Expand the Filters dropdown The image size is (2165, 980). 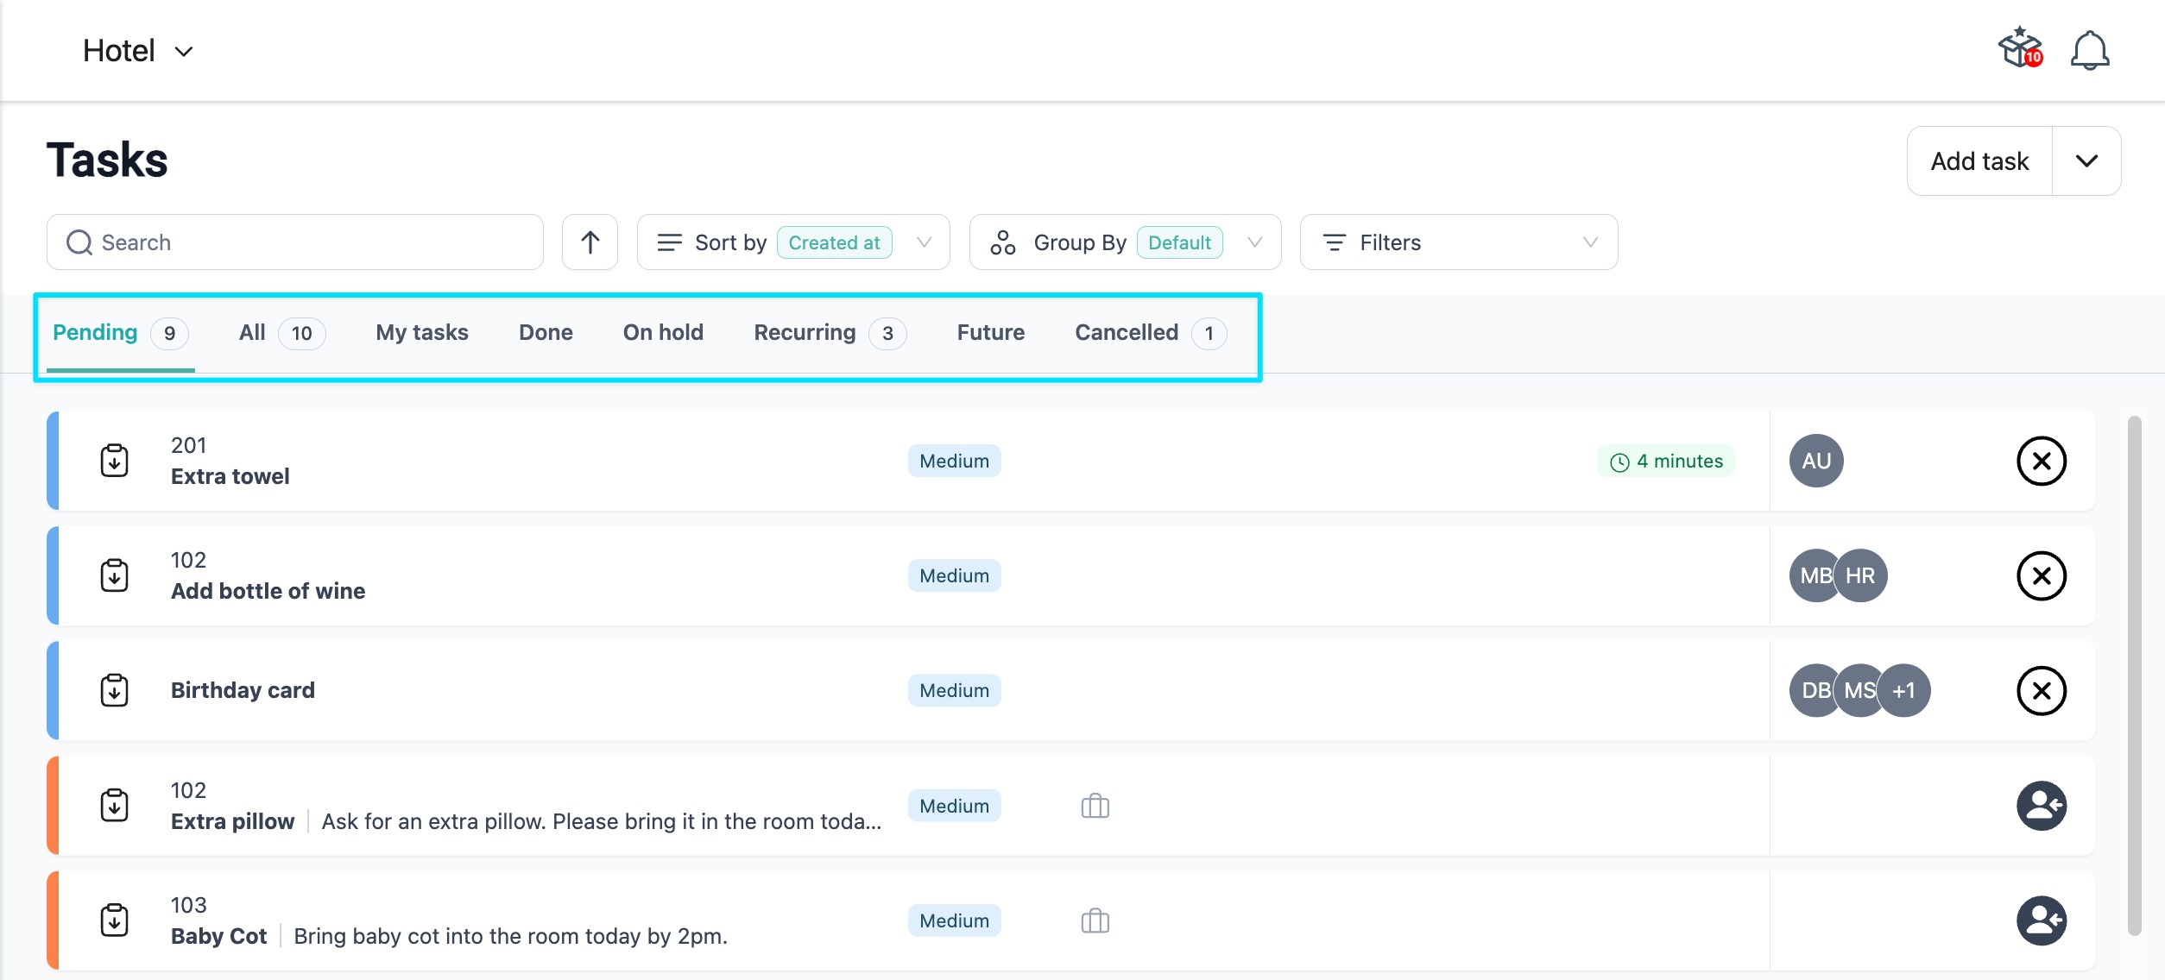coord(1458,242)
